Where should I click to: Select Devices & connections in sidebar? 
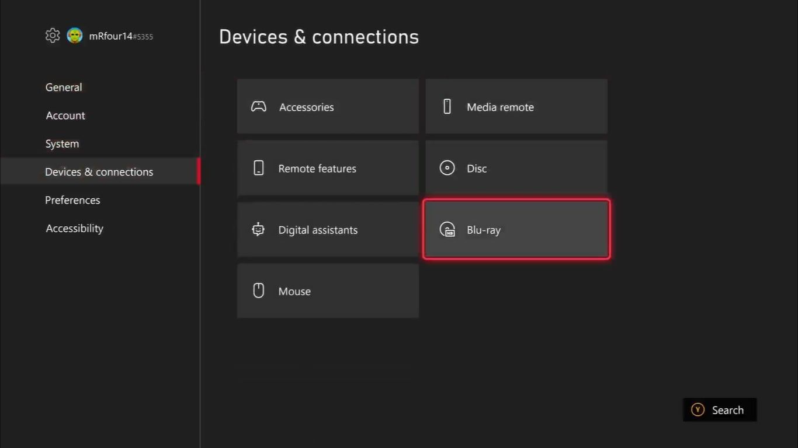pos(99,172)
